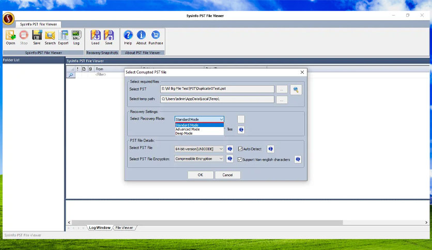Switch to the Log Window tab
432x250 pixels.
pyautogui.click(x=100, y=228)
